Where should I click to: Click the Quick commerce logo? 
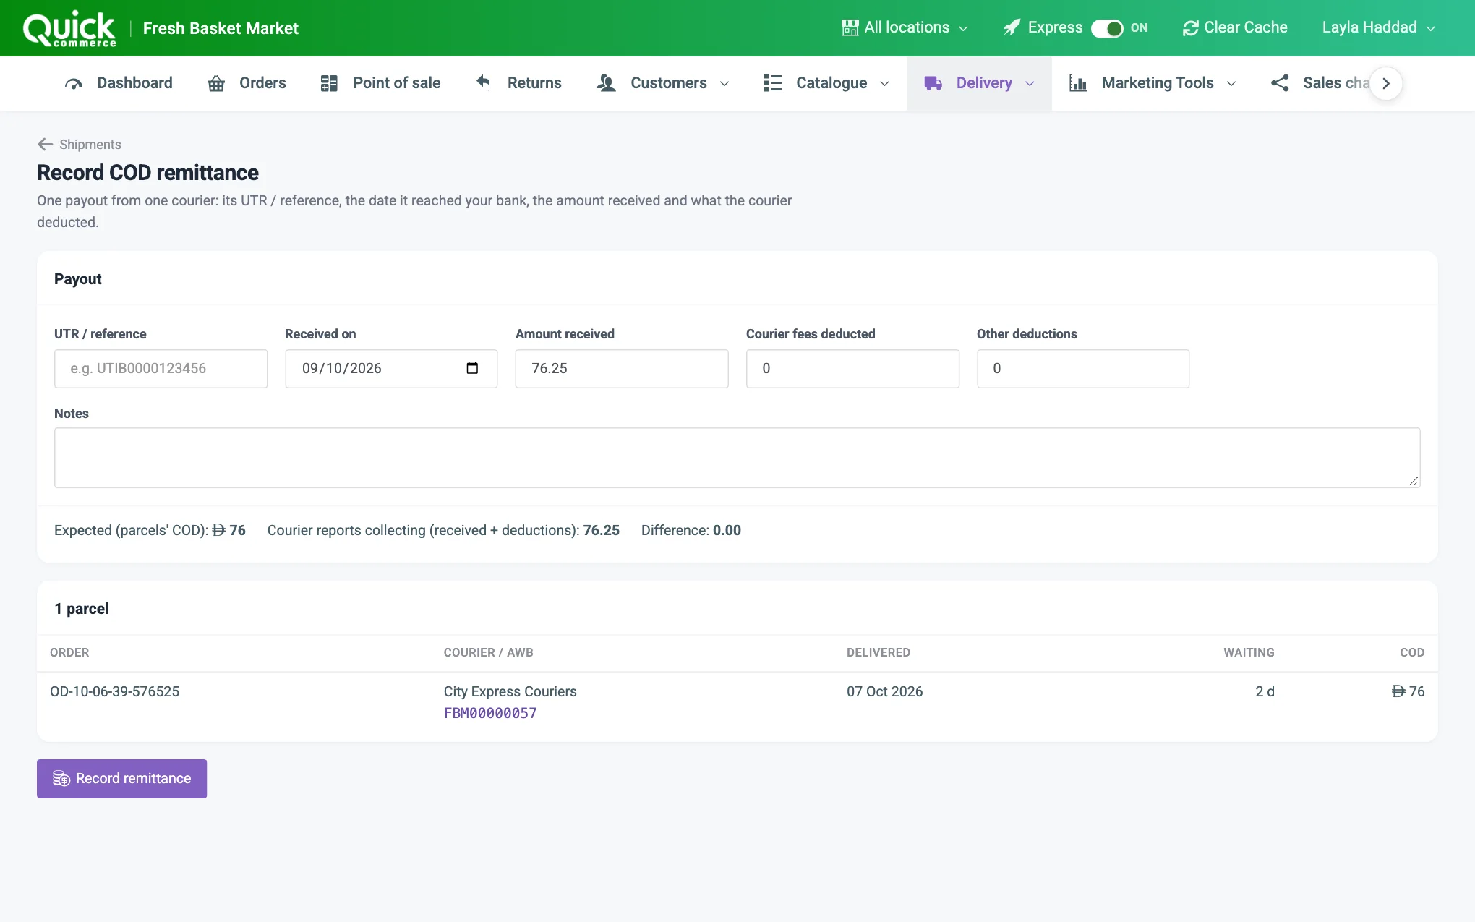point(69,29)
